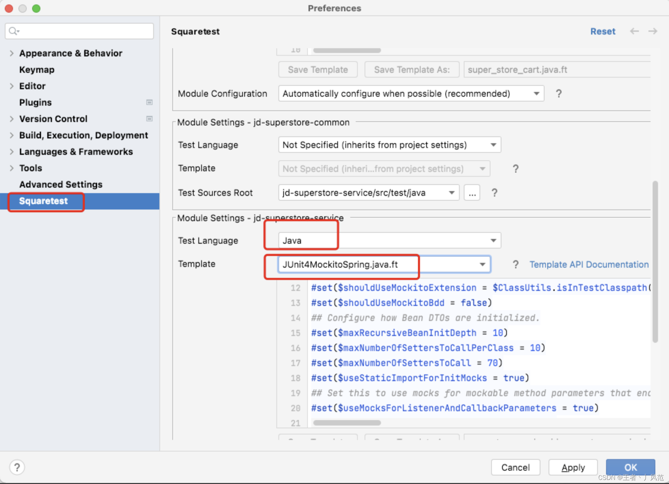Click the Save Template button
The height and width of the screenshot is (484, 669).
(318, 70)
